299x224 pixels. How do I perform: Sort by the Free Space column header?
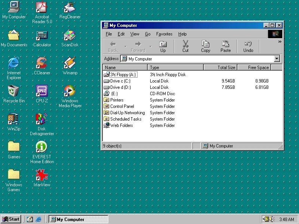[x=258, y=68]
